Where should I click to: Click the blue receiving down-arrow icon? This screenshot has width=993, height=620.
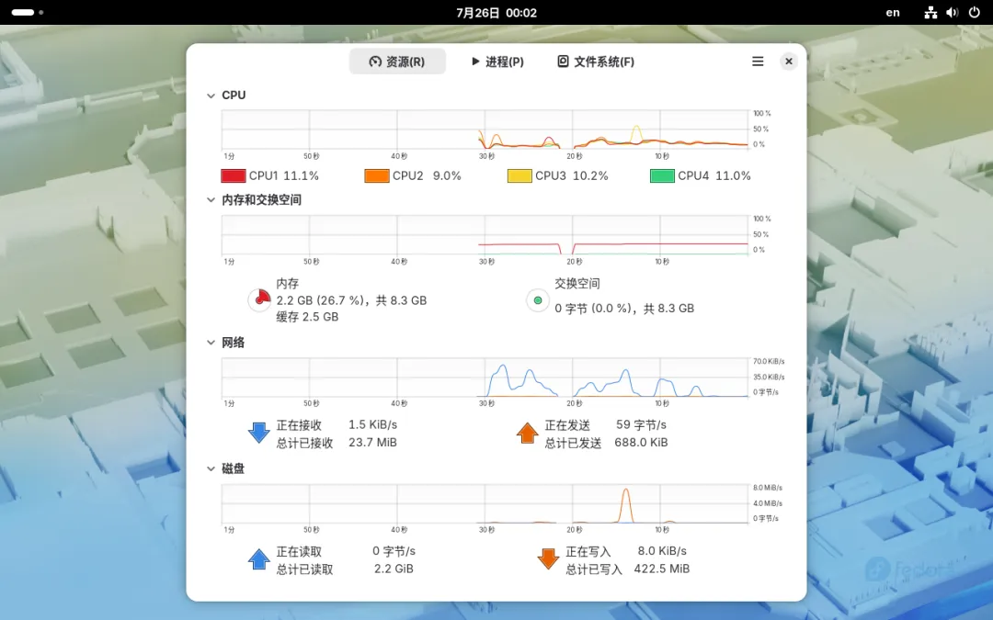coord(259,433)
